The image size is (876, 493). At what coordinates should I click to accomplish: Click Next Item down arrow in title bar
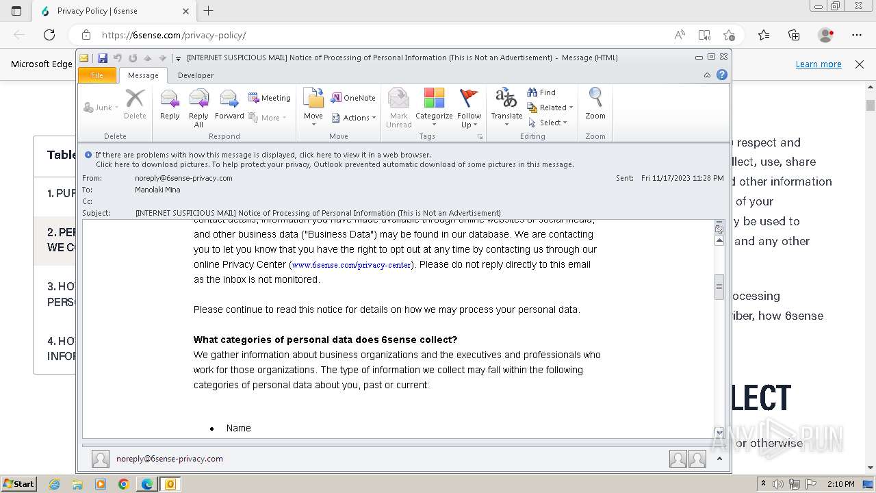[162, 58]
